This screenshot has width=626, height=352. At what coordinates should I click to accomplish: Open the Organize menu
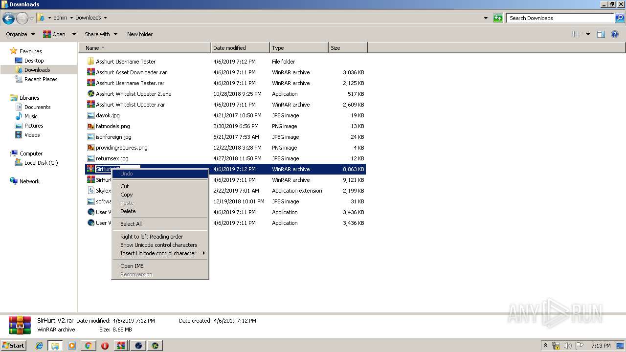(20, 34)
